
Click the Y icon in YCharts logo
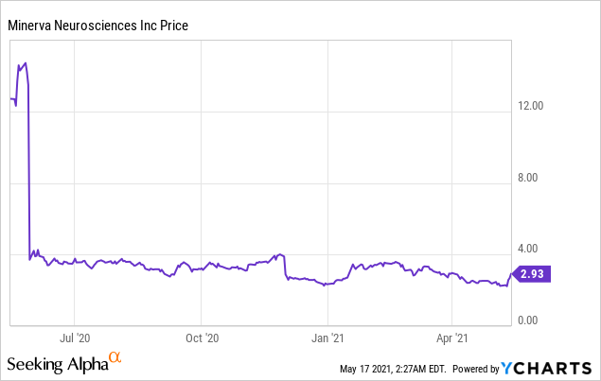tap(510, 367)
